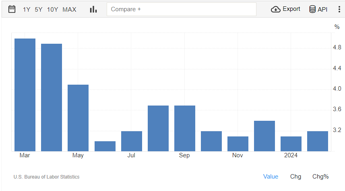The width and height of the screenshot is (345, 191).
Task: Switch to the 5Y time range
Action: [39, 9]
